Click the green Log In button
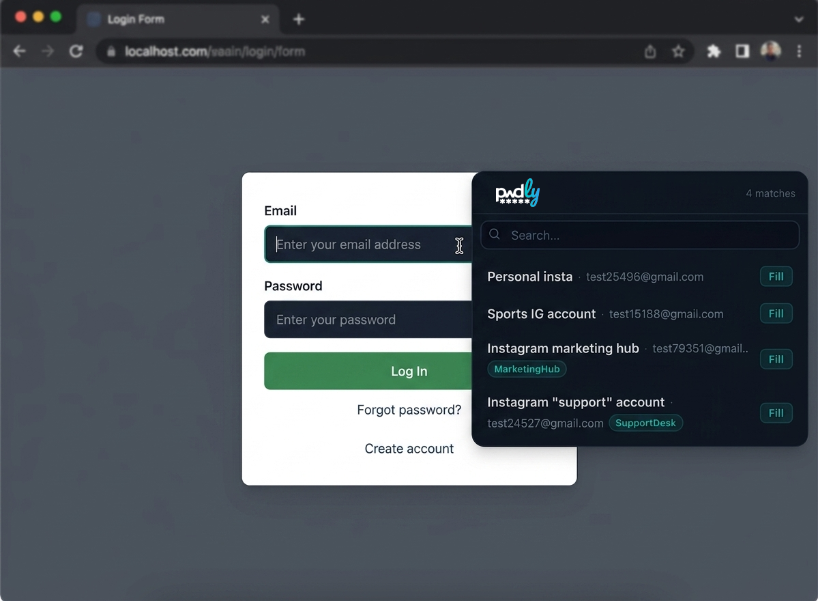This screenshot has width=818, height=601. (x=368, y=371)
